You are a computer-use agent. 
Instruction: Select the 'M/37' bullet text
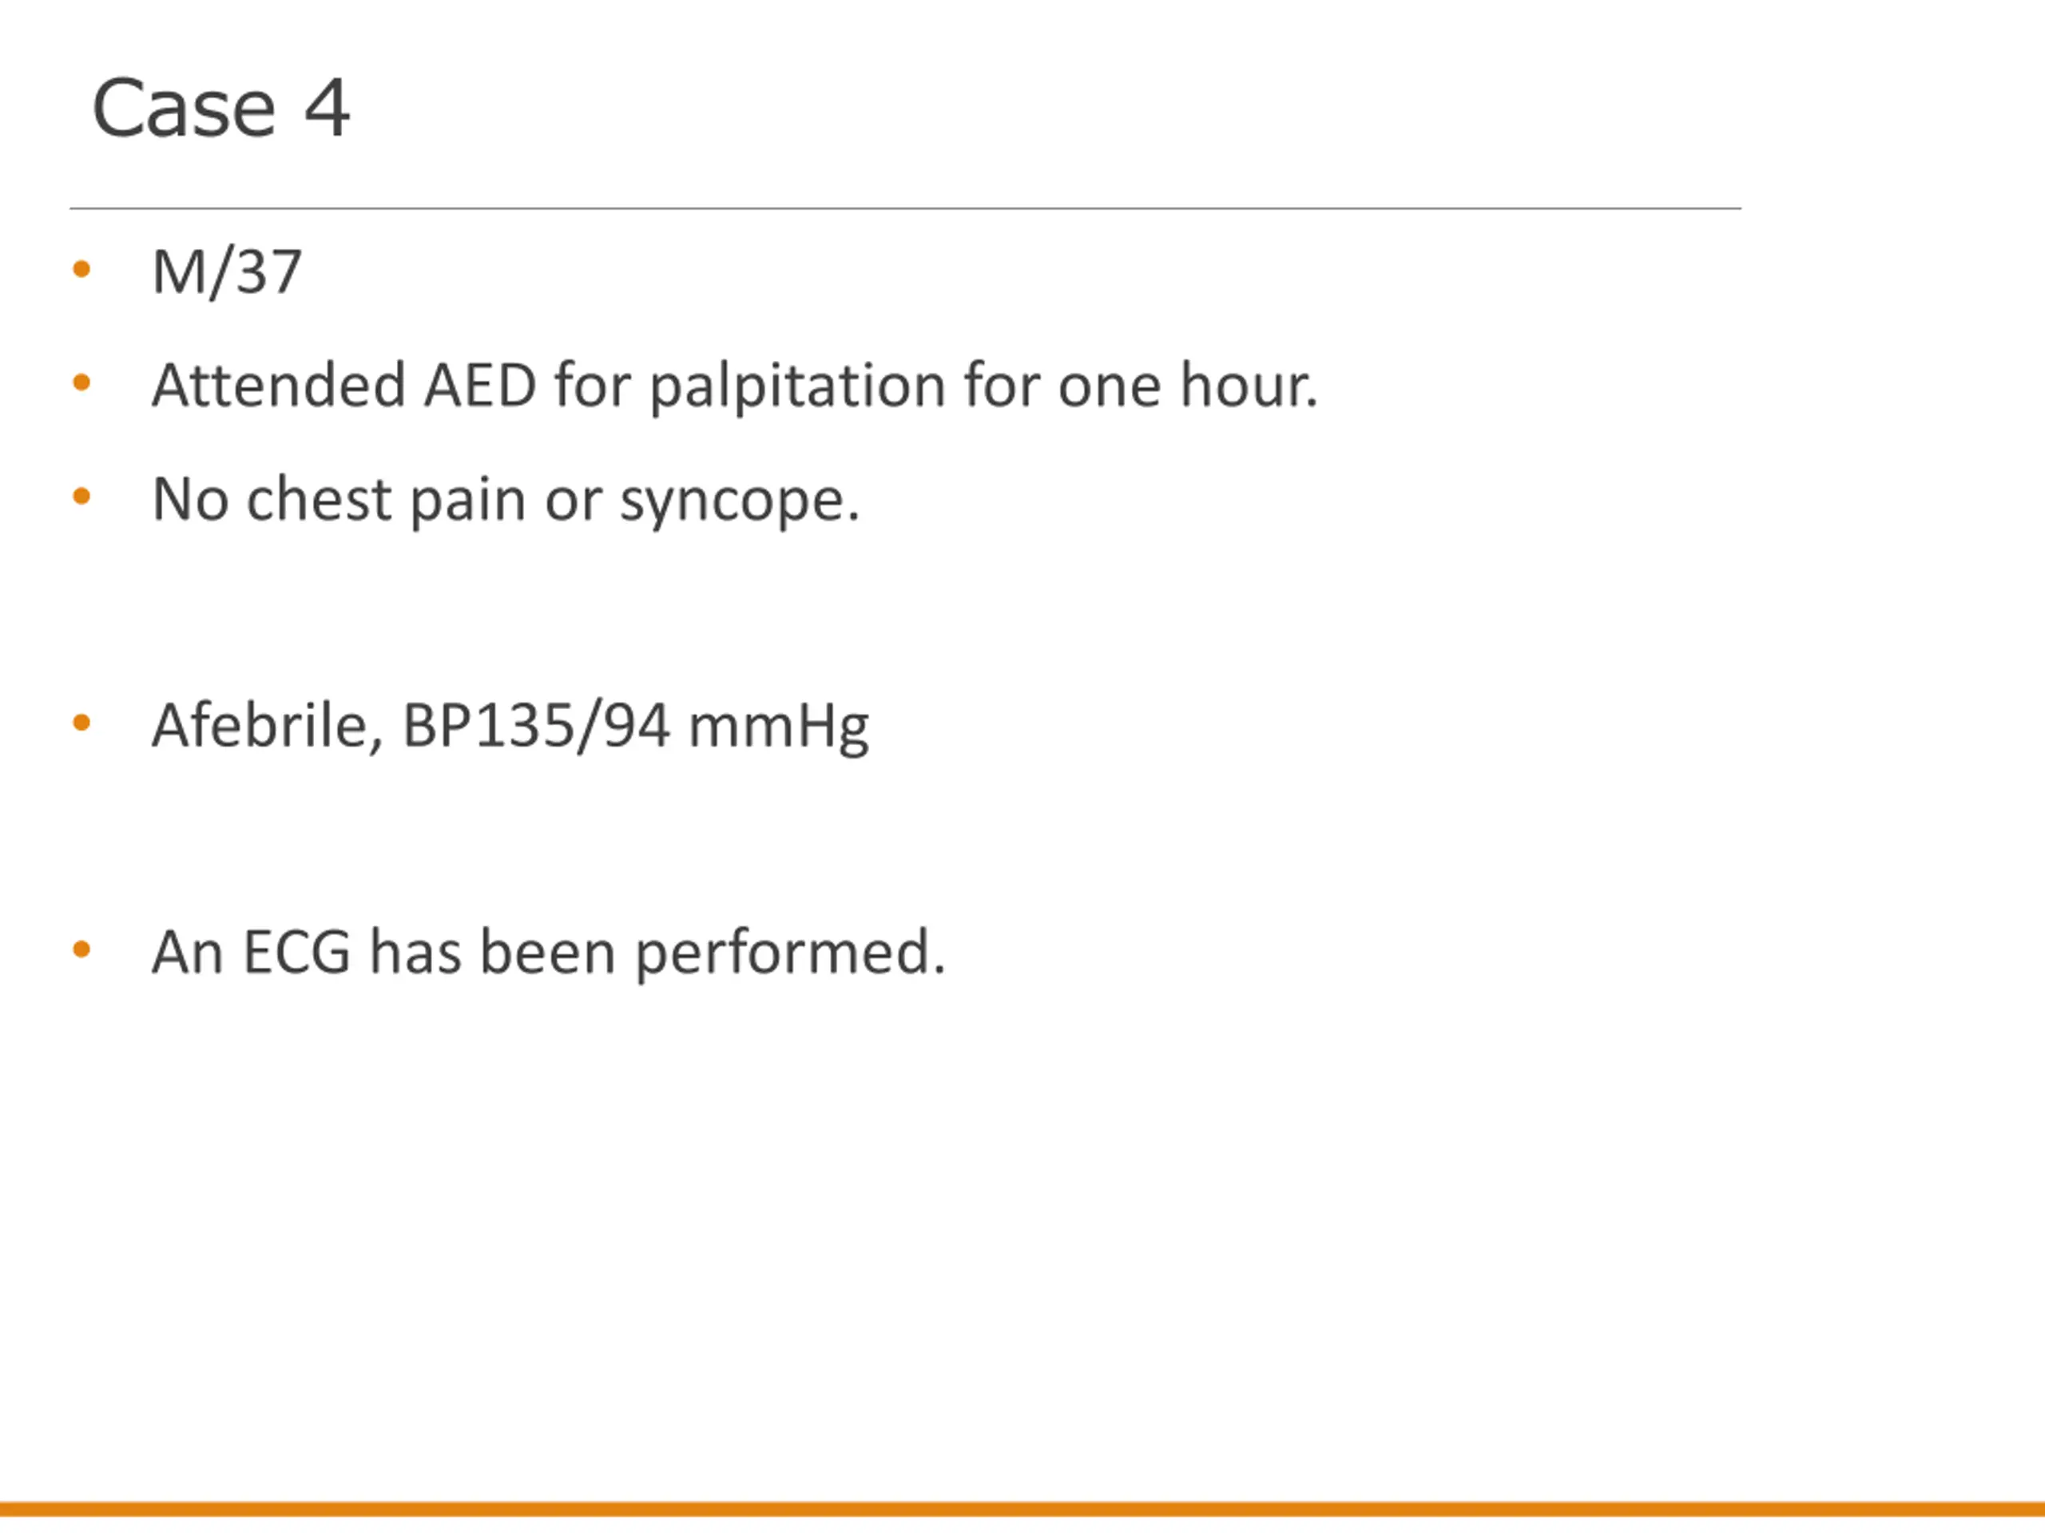coord(227,271)
